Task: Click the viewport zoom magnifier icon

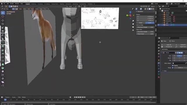Action: coord(133,21)
